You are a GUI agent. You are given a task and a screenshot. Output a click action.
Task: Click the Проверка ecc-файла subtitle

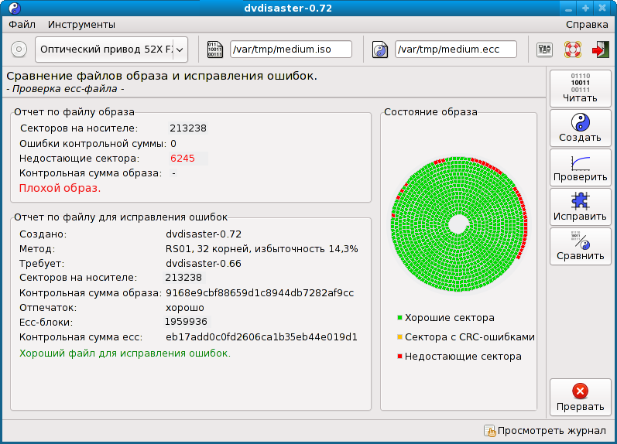point(65,89)
